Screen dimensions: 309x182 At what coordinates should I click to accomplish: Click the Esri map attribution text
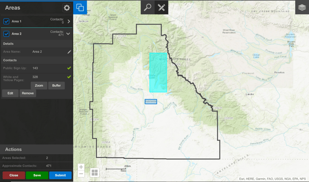(273, 179)
